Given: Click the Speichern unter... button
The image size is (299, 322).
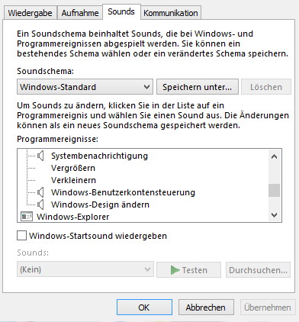Looking at the screenshot, I should [x=198, y=87].
